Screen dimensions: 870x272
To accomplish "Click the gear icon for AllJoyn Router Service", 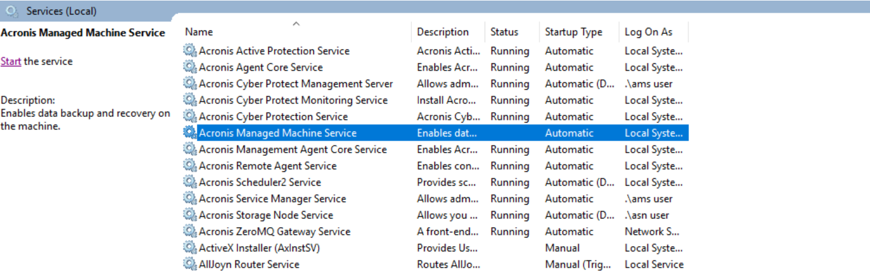I will [190, 265].
